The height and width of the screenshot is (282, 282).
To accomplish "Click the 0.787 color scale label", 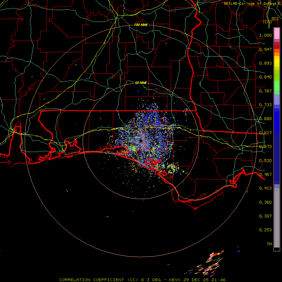I will [265, 91].
